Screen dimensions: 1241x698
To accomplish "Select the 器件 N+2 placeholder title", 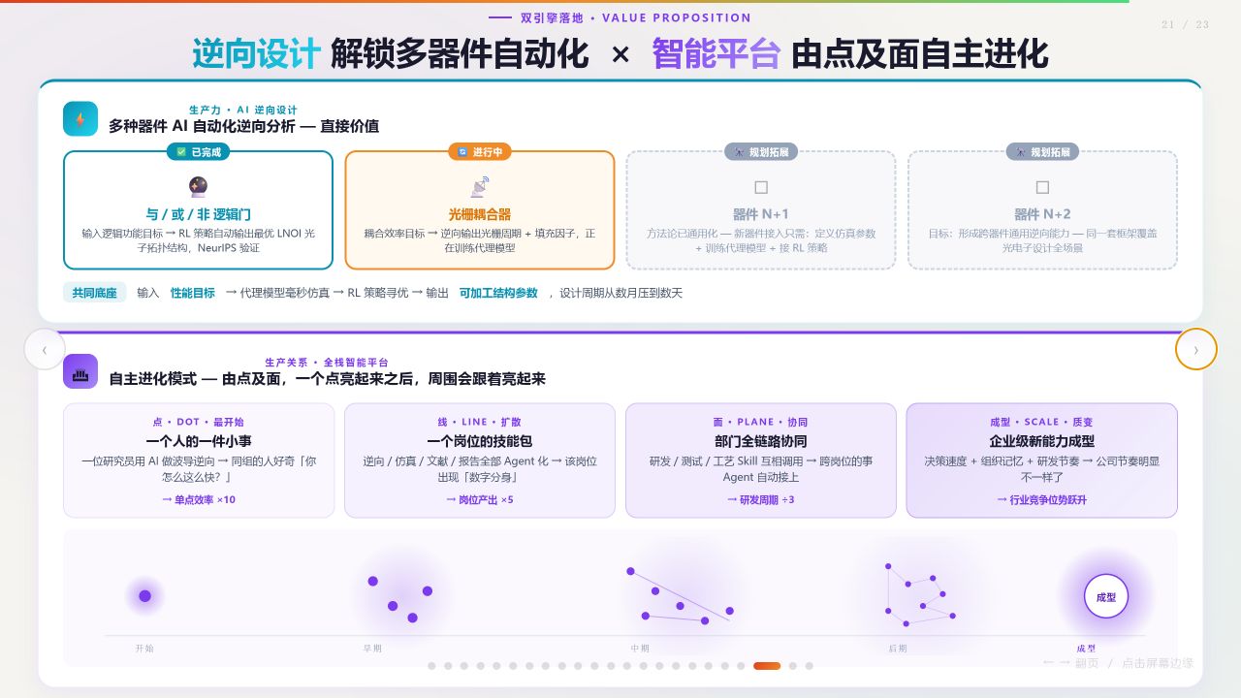I will pos(1042,214).
